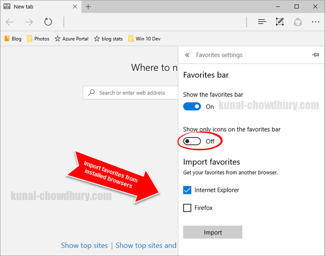The width and height of the screenshot is (325, 256).
Task: Open the Azure Portal favorite
Action: [x=72, y=39]
